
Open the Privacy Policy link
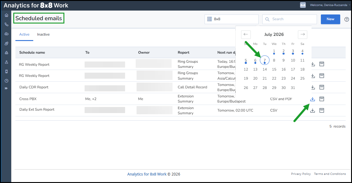click(x=301, y=174)
